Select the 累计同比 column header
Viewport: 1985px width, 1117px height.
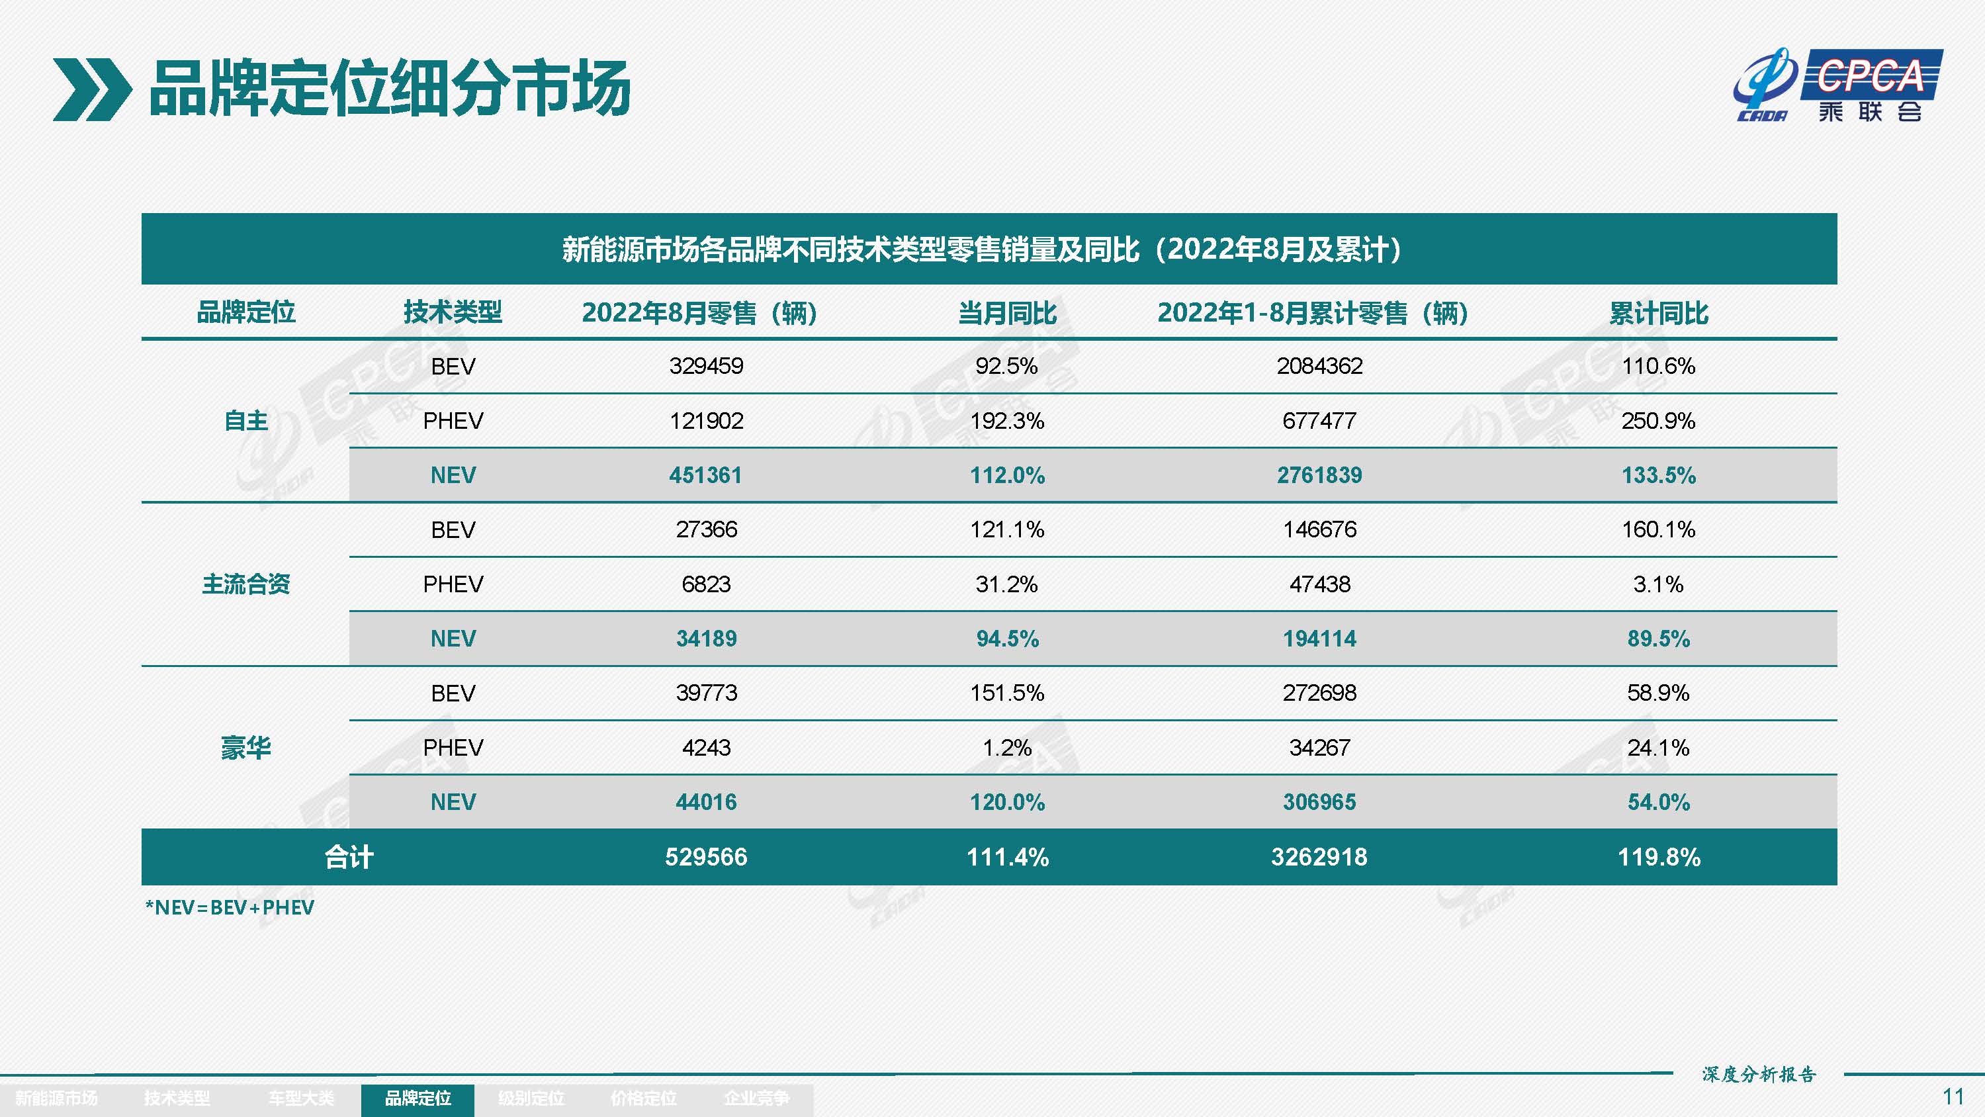tap(1658, 313)
